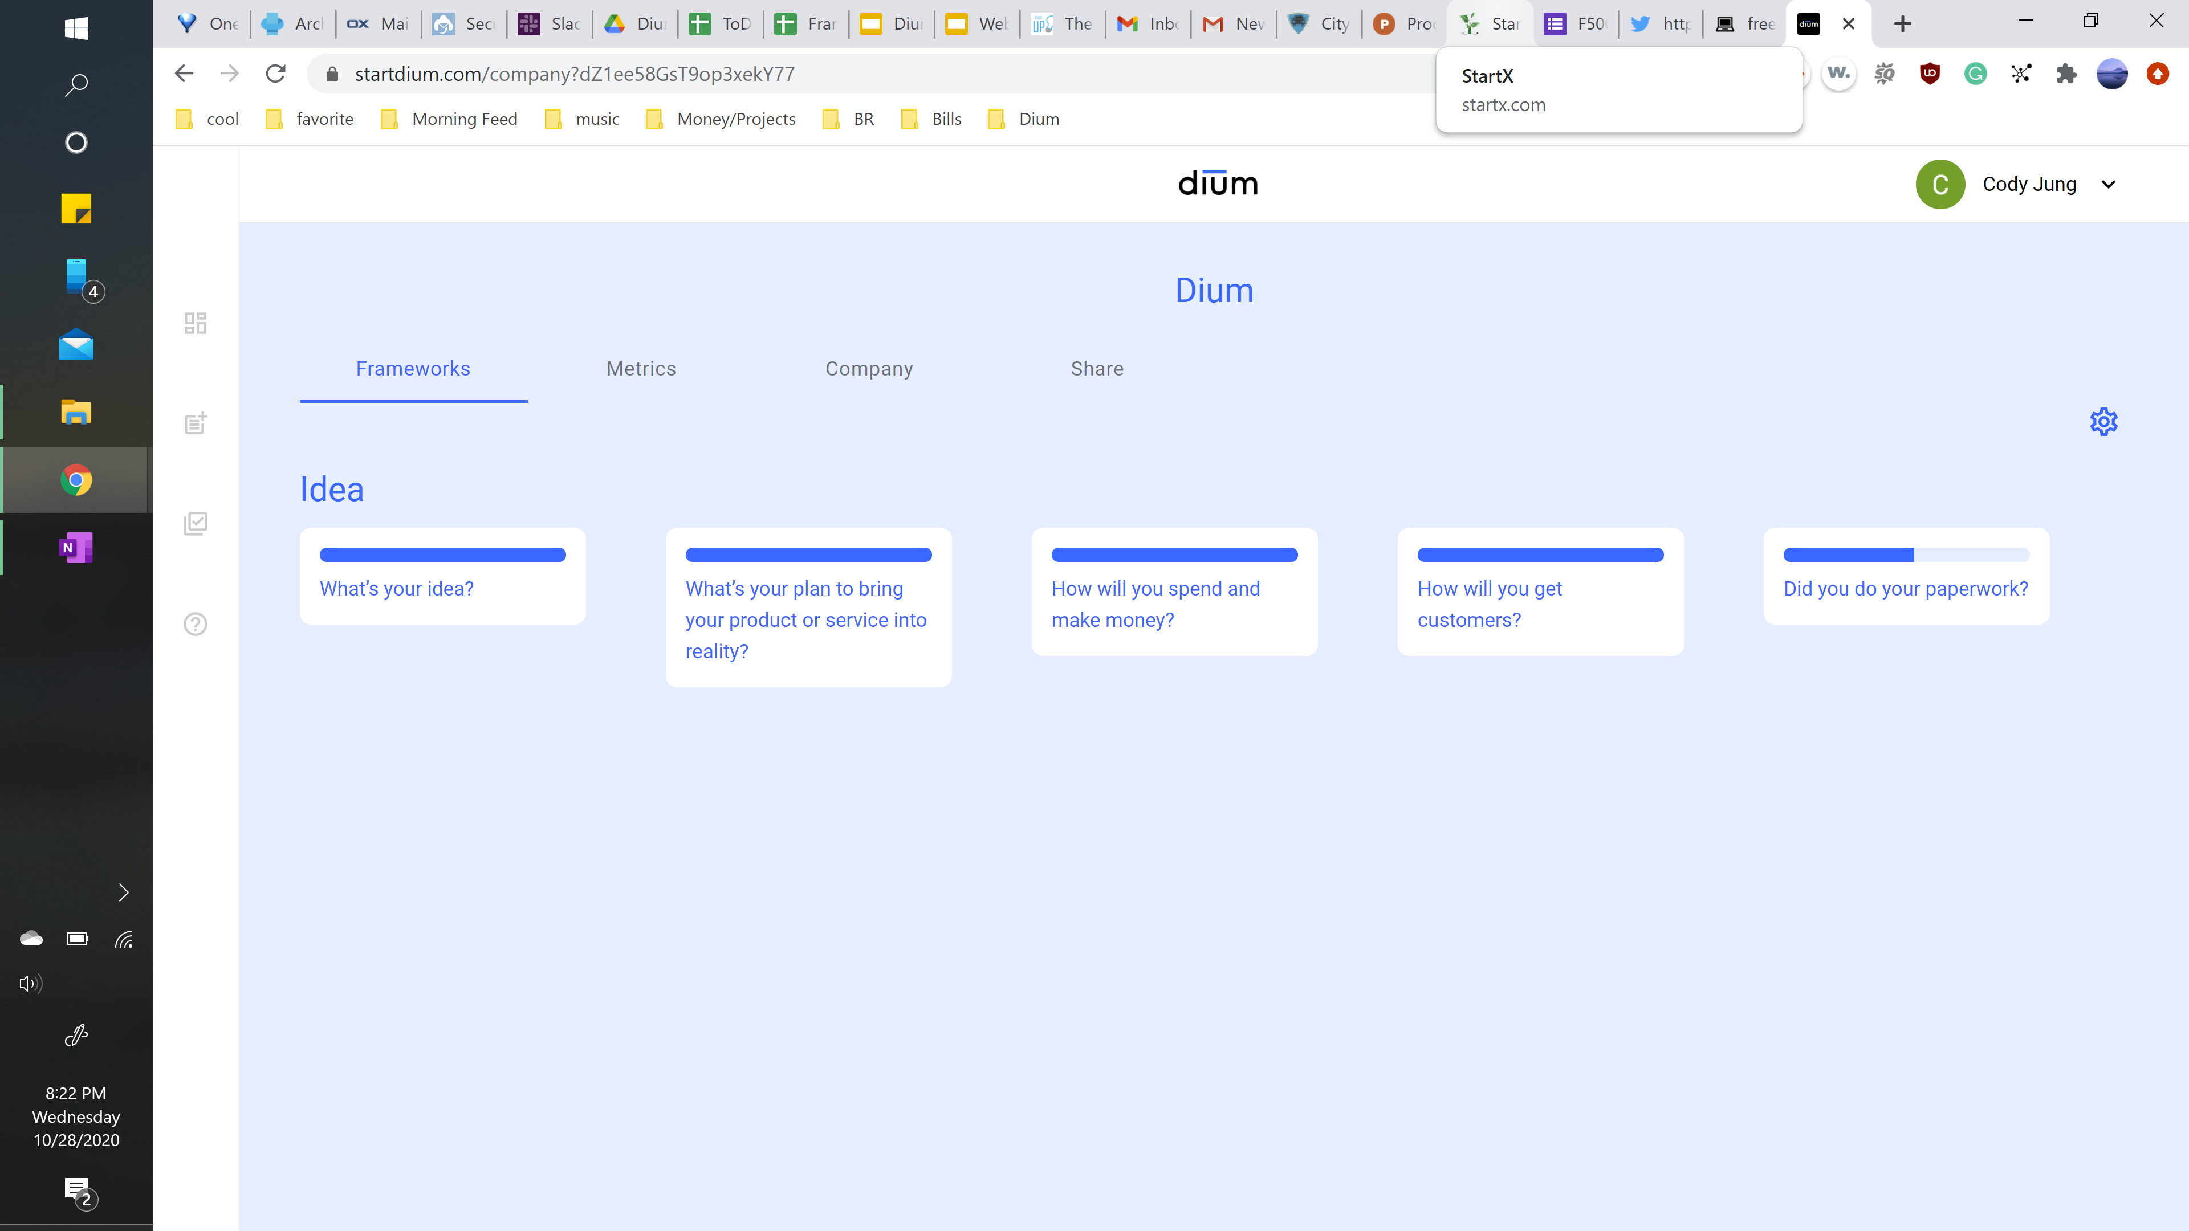Open the "What's your idea?" card
Viewport: 2189px width, 1231px height.
[x=442, y=577]
